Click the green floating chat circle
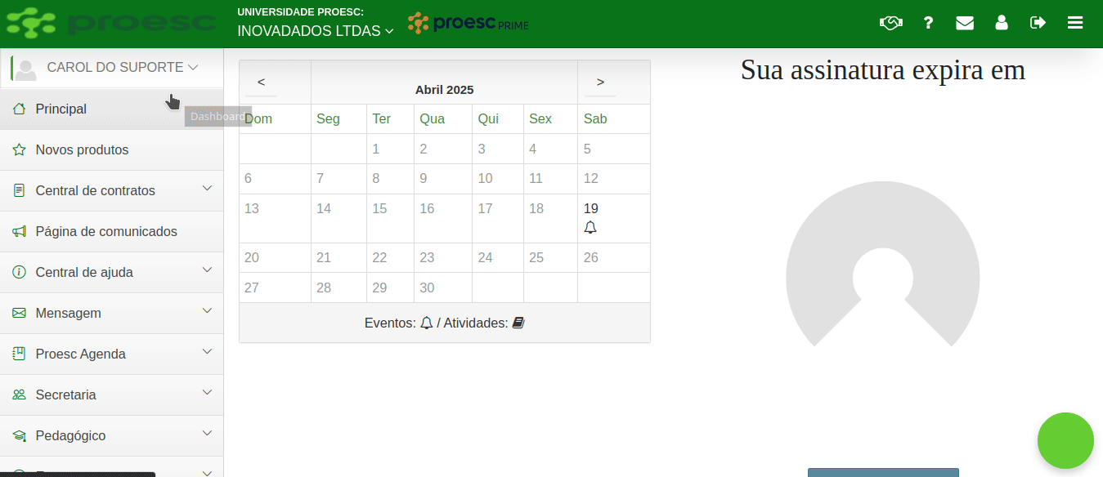Viewport: 1103px width, 477px height. click(x=1065, y=441)
